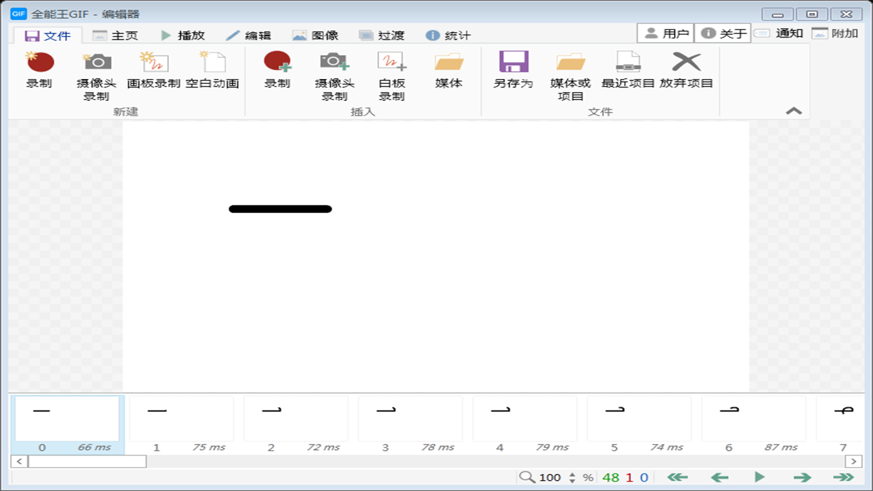The height and width of the screenshot is (491, 873).
Task: Open the zoom percentage stepper
Action: click(571, 477)
